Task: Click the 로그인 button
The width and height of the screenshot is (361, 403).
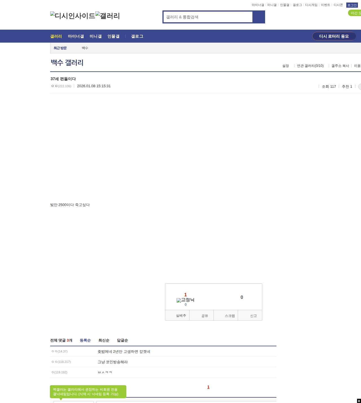Action: pyautogui.click(x=352, y=5)
